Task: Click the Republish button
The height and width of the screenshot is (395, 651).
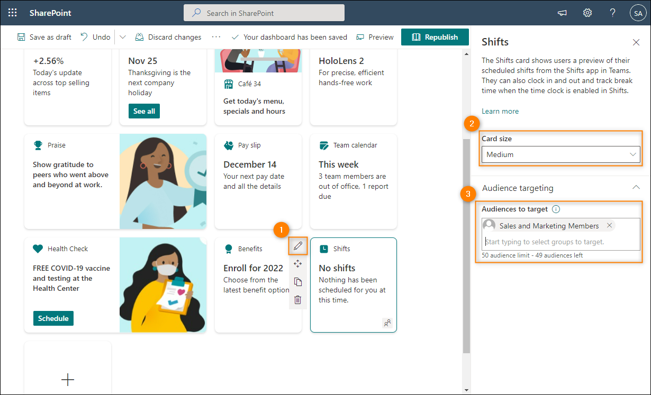Action: tap(435, 37)
